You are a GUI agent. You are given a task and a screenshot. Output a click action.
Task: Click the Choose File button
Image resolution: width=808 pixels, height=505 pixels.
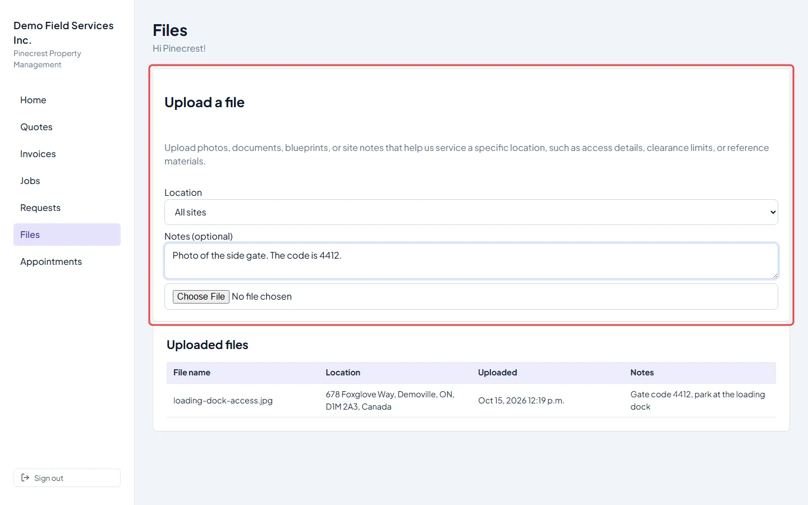pos(201,296)
